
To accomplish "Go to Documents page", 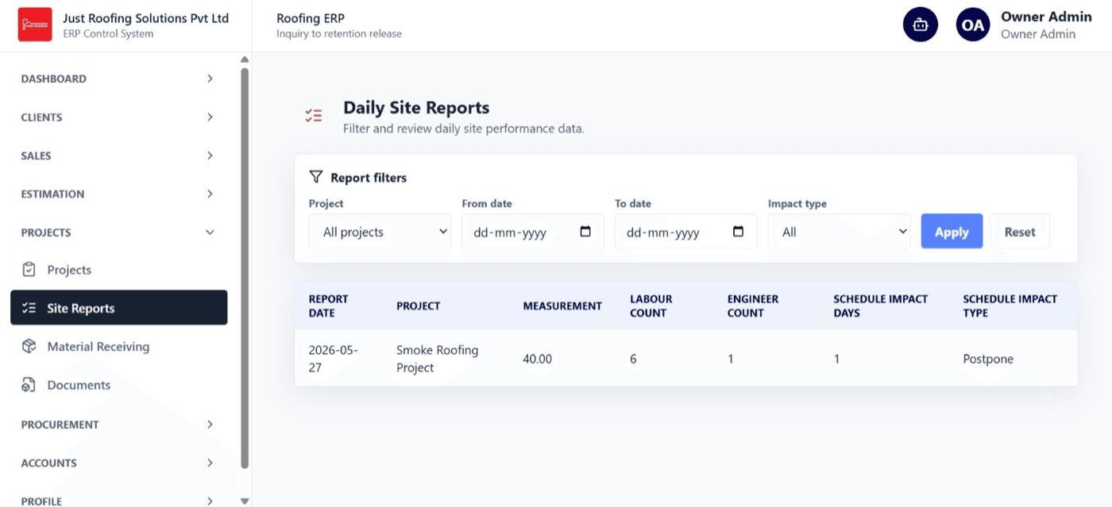I will point(118,385).
